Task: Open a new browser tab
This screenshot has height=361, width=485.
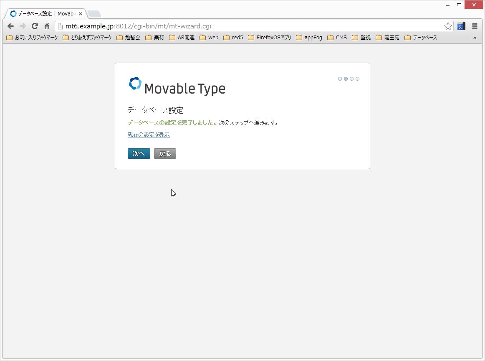Action: 94,14
